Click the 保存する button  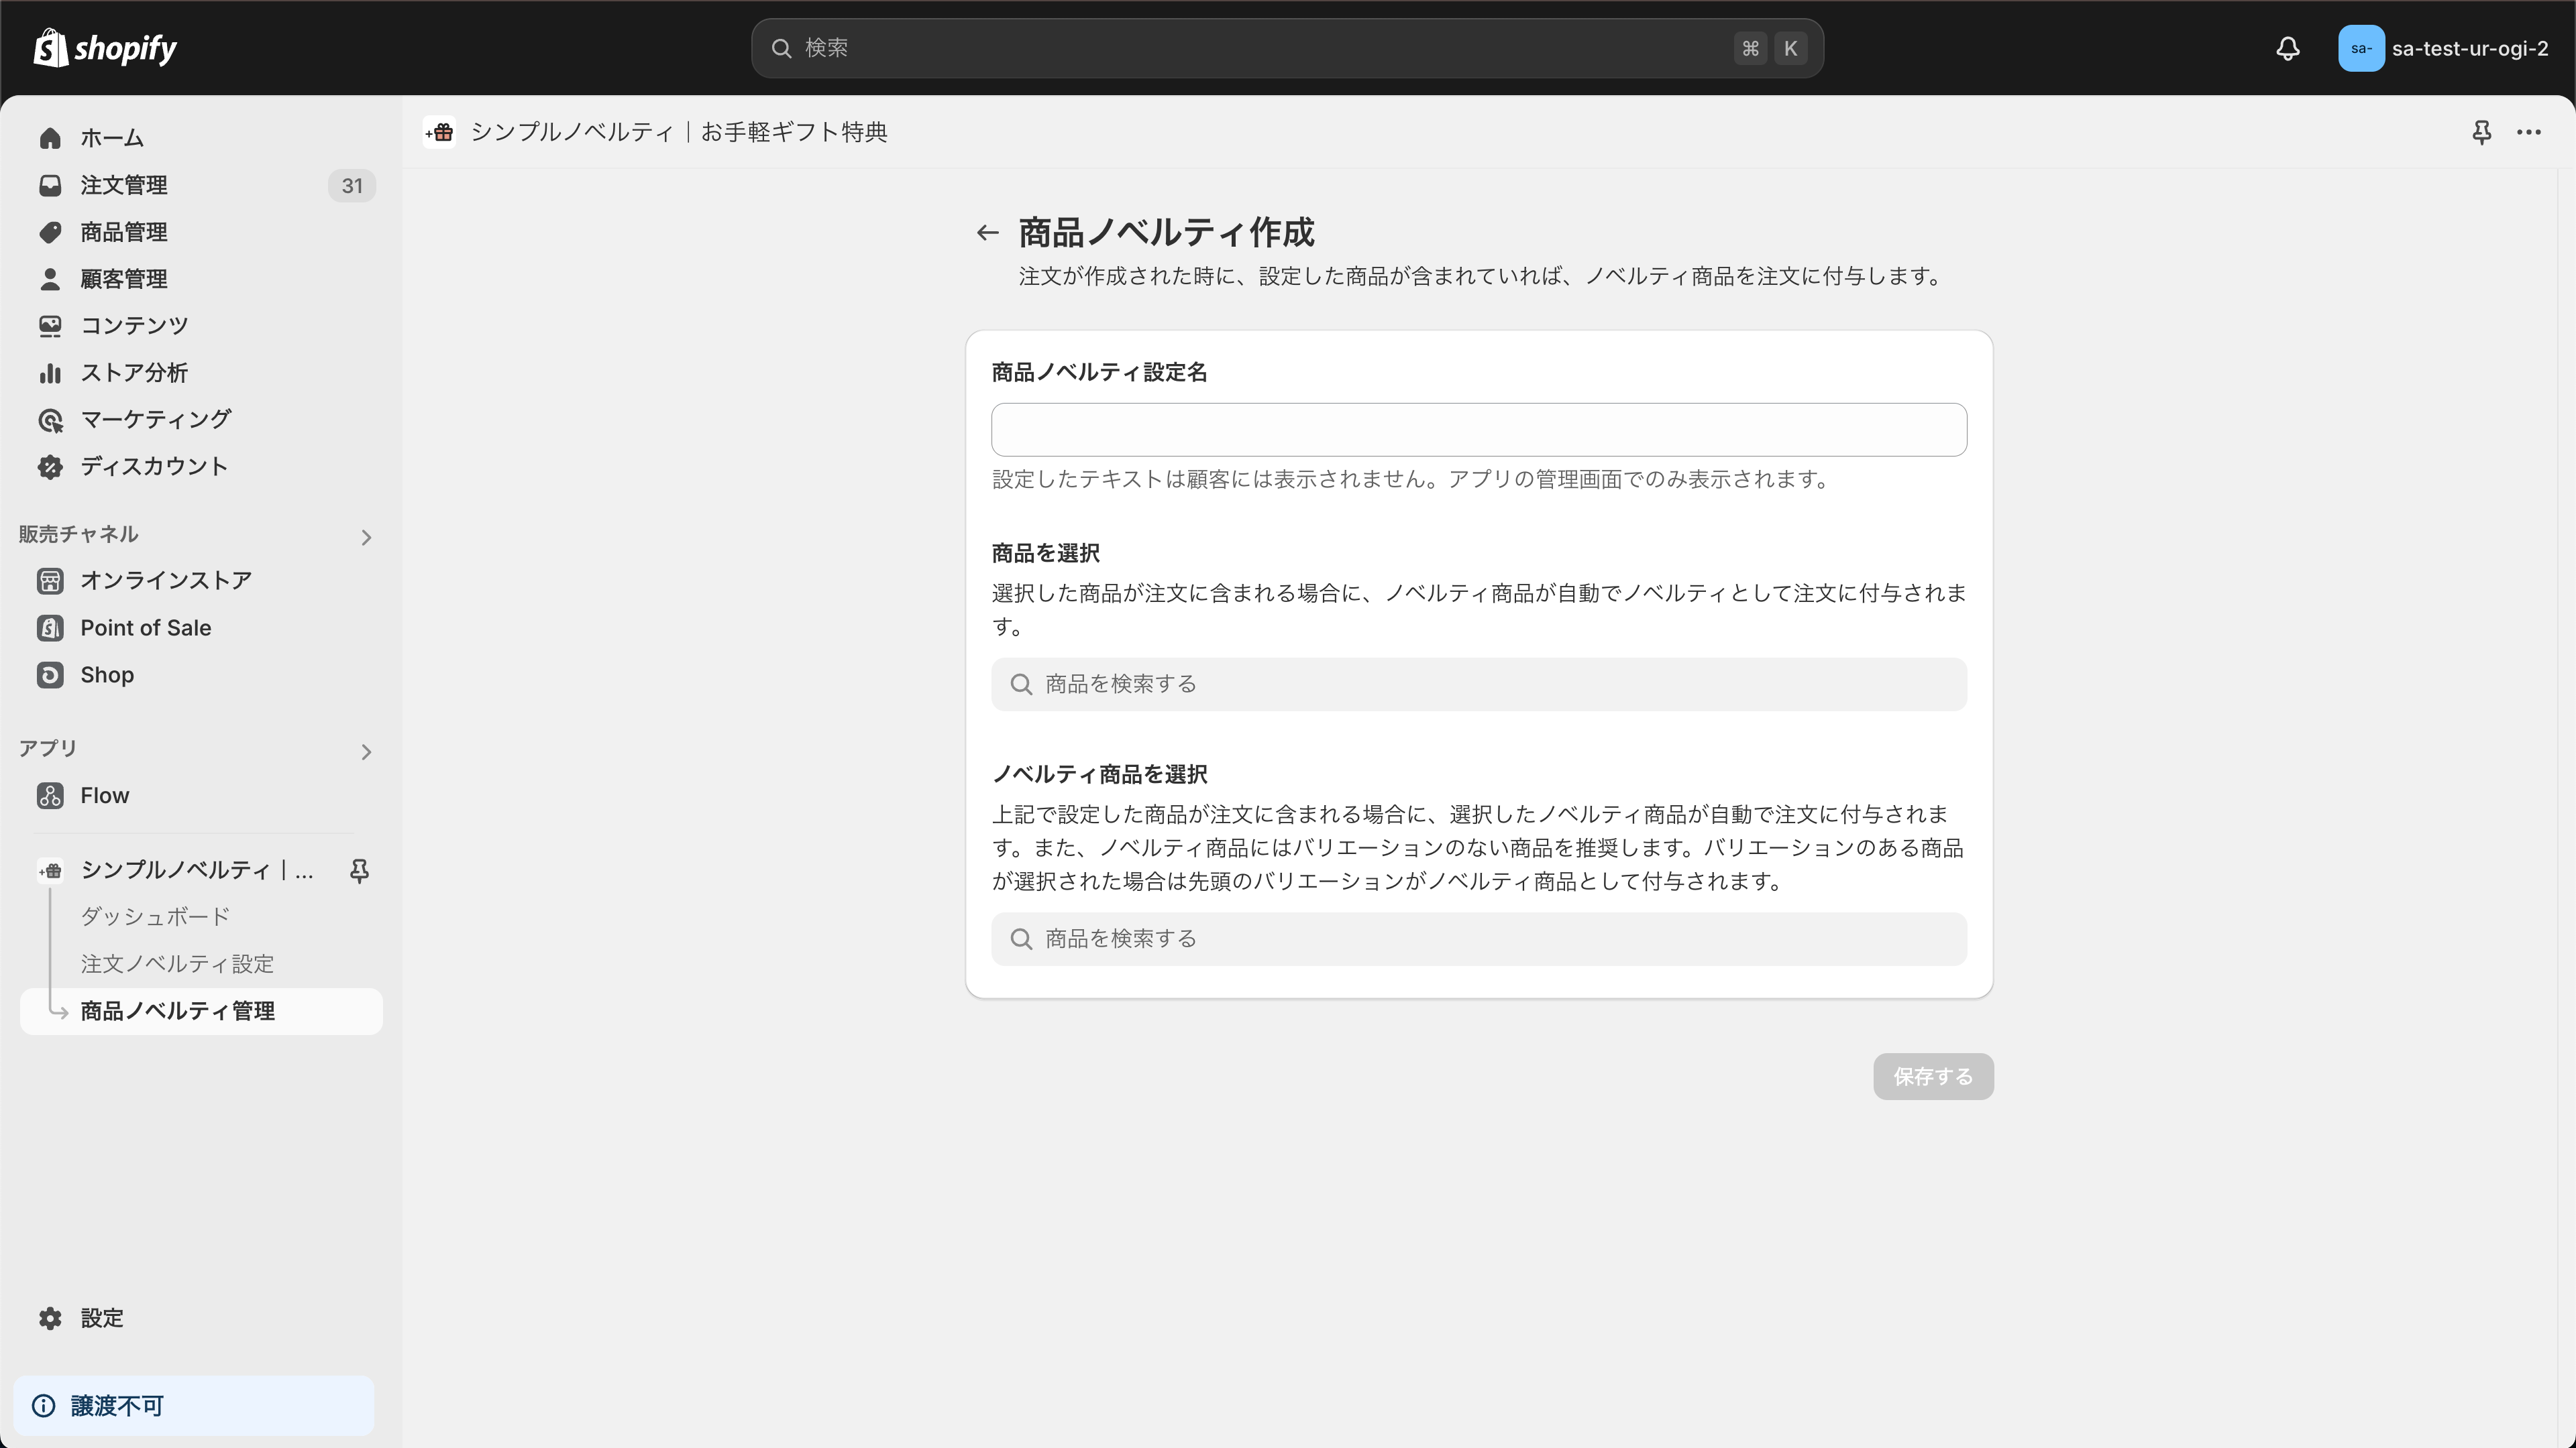click(1932, 1076)
